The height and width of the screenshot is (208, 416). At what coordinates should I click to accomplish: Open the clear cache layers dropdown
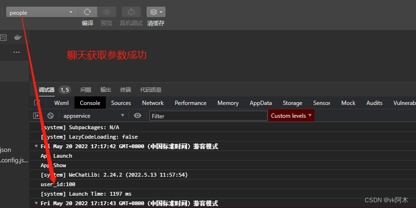coord(156,12)
